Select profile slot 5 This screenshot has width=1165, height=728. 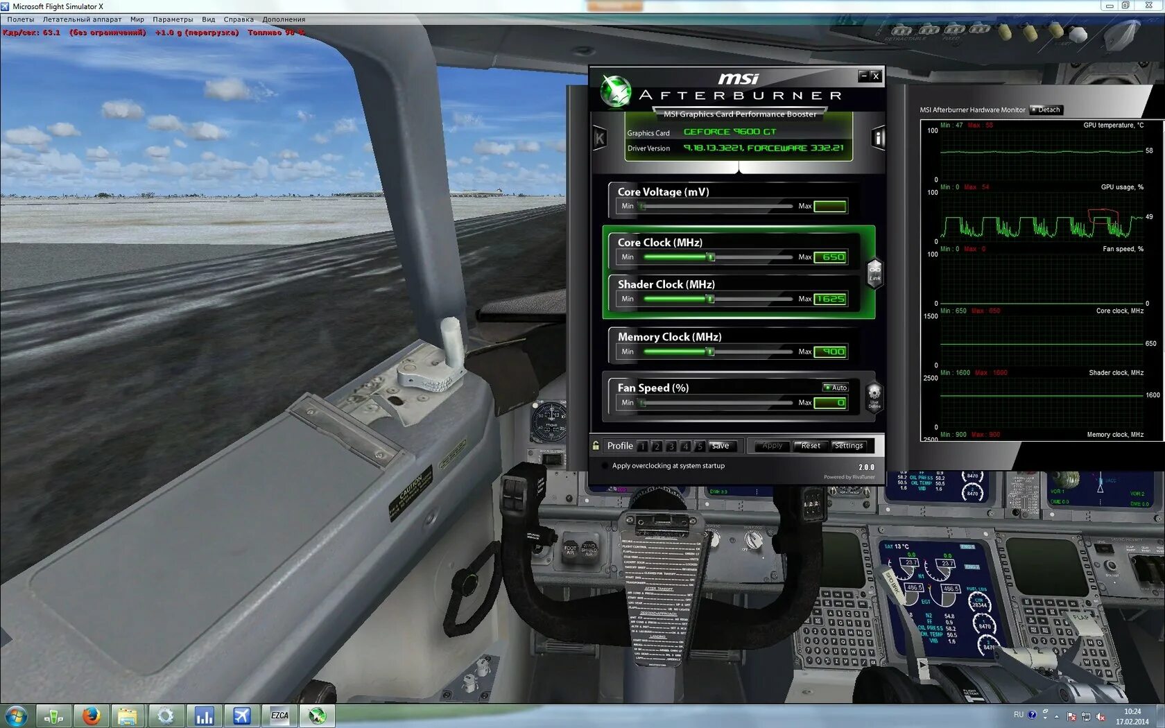(700, 447)
